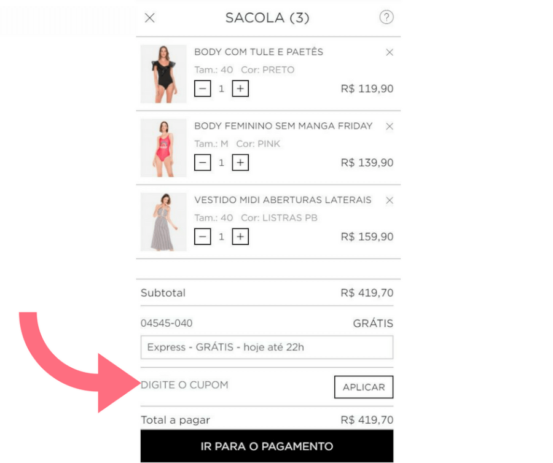Image resolution: width=553 pixels, height=463 pixels.
Task: Remove Body com Tule e Paetês item
Action: 389,53
